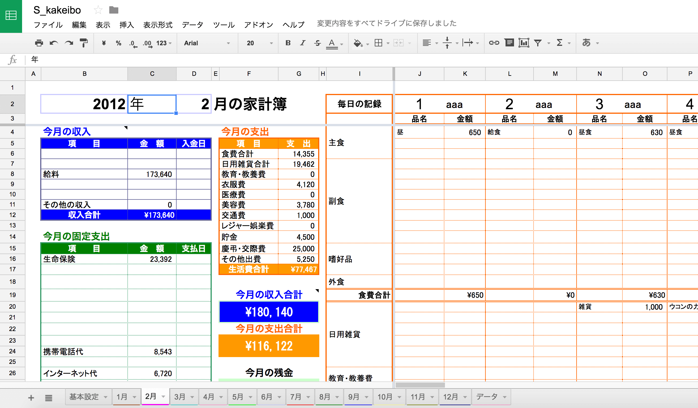The image size is (698, 408).
Task: Toggle italic formatting
Action: 303,43
